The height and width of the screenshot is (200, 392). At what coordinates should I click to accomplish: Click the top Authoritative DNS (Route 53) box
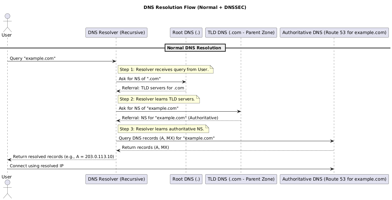[334, 32]
